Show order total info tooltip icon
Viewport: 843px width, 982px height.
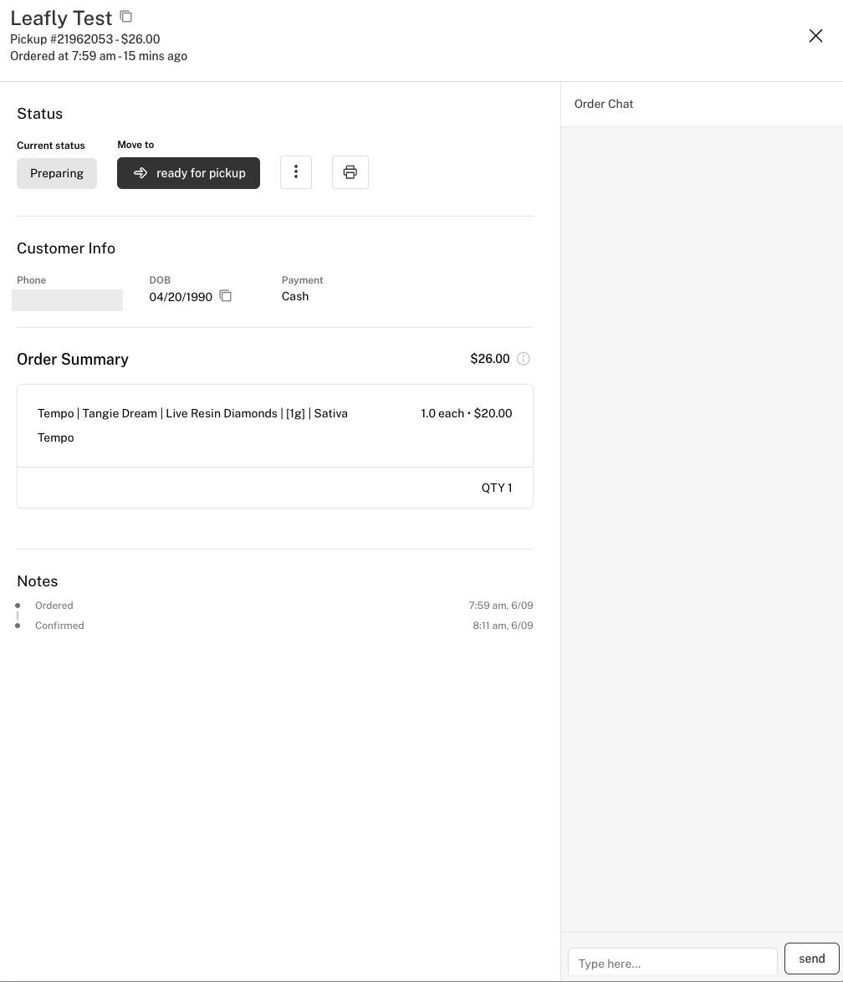tap(524, 359)
